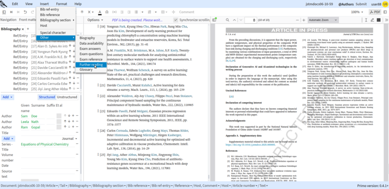389x189 pixels.
Task: Open the Journal type dropdown
Action: pos(70,138)
